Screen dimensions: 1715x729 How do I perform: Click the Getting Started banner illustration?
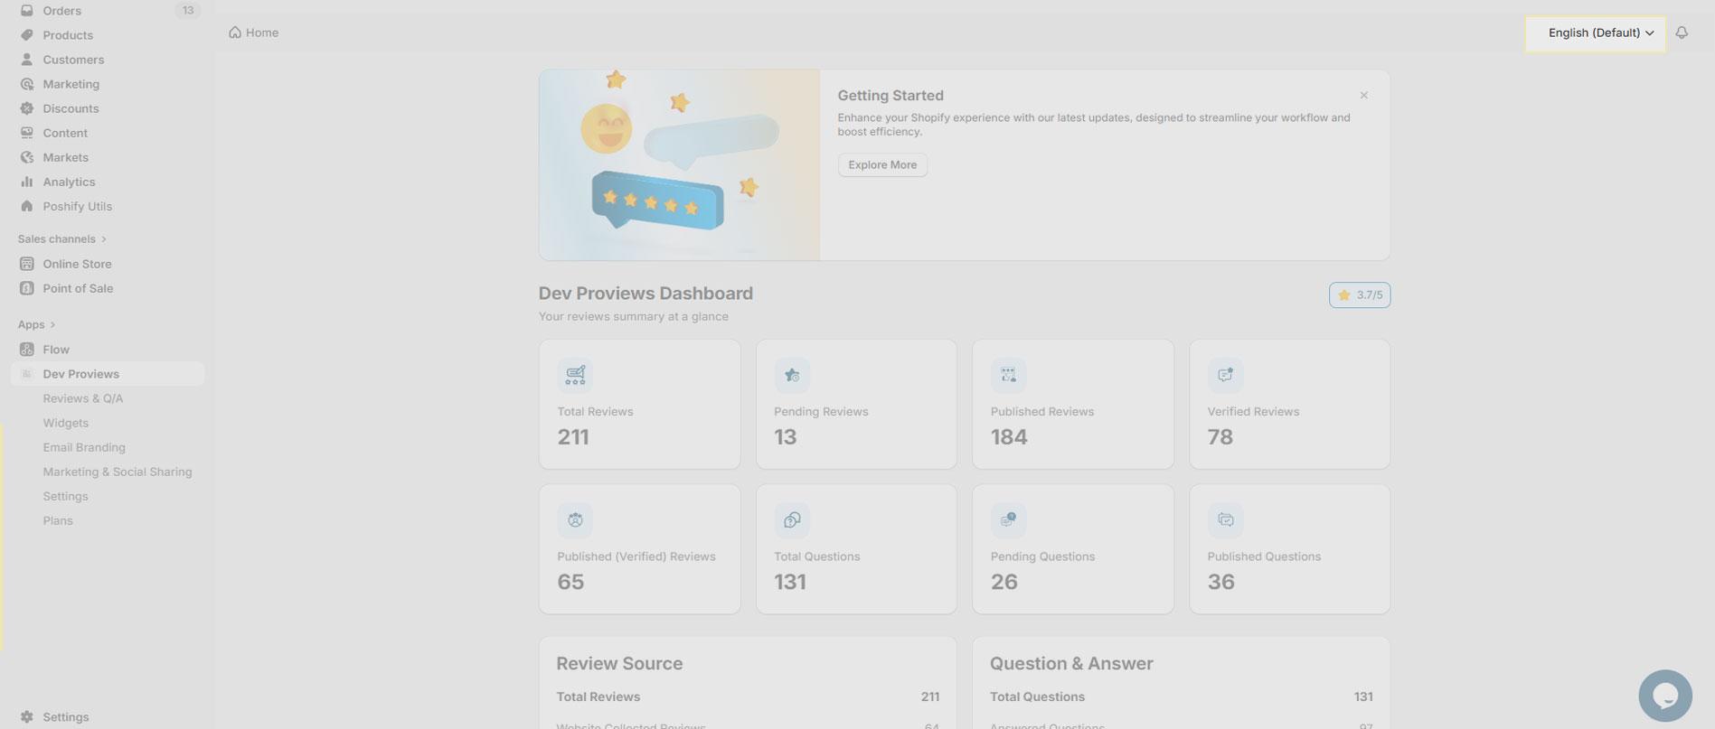[x=679, y=165]
